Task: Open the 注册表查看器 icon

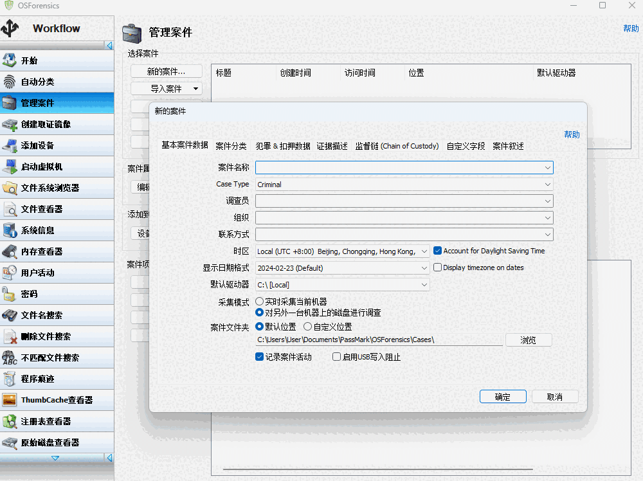Action: pos(10,421)
